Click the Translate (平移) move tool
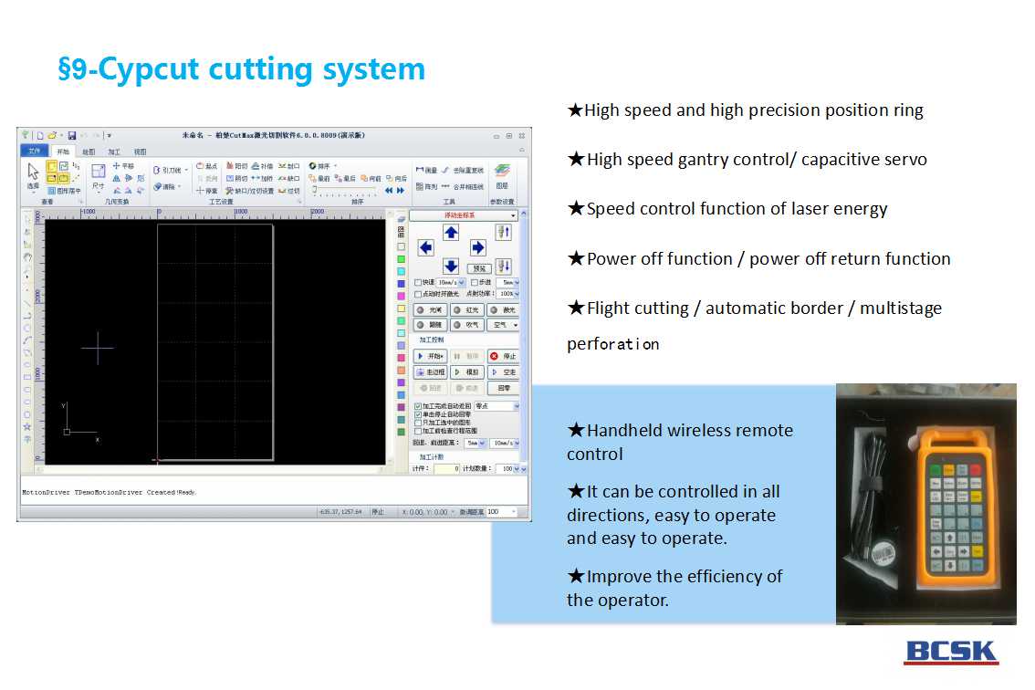The image size is (1035, 690). pyautogui.click(x=123, y=166)
